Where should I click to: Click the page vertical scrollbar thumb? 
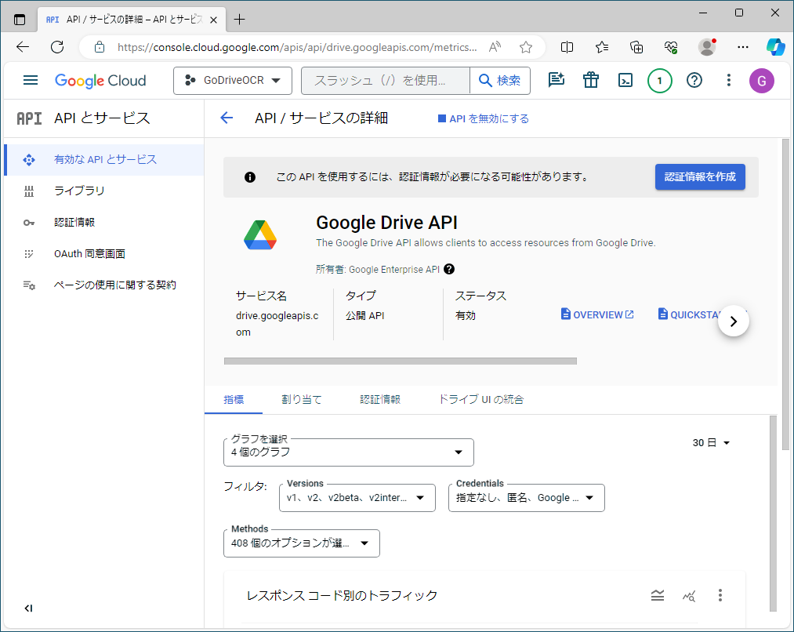(x=785, y=294)
